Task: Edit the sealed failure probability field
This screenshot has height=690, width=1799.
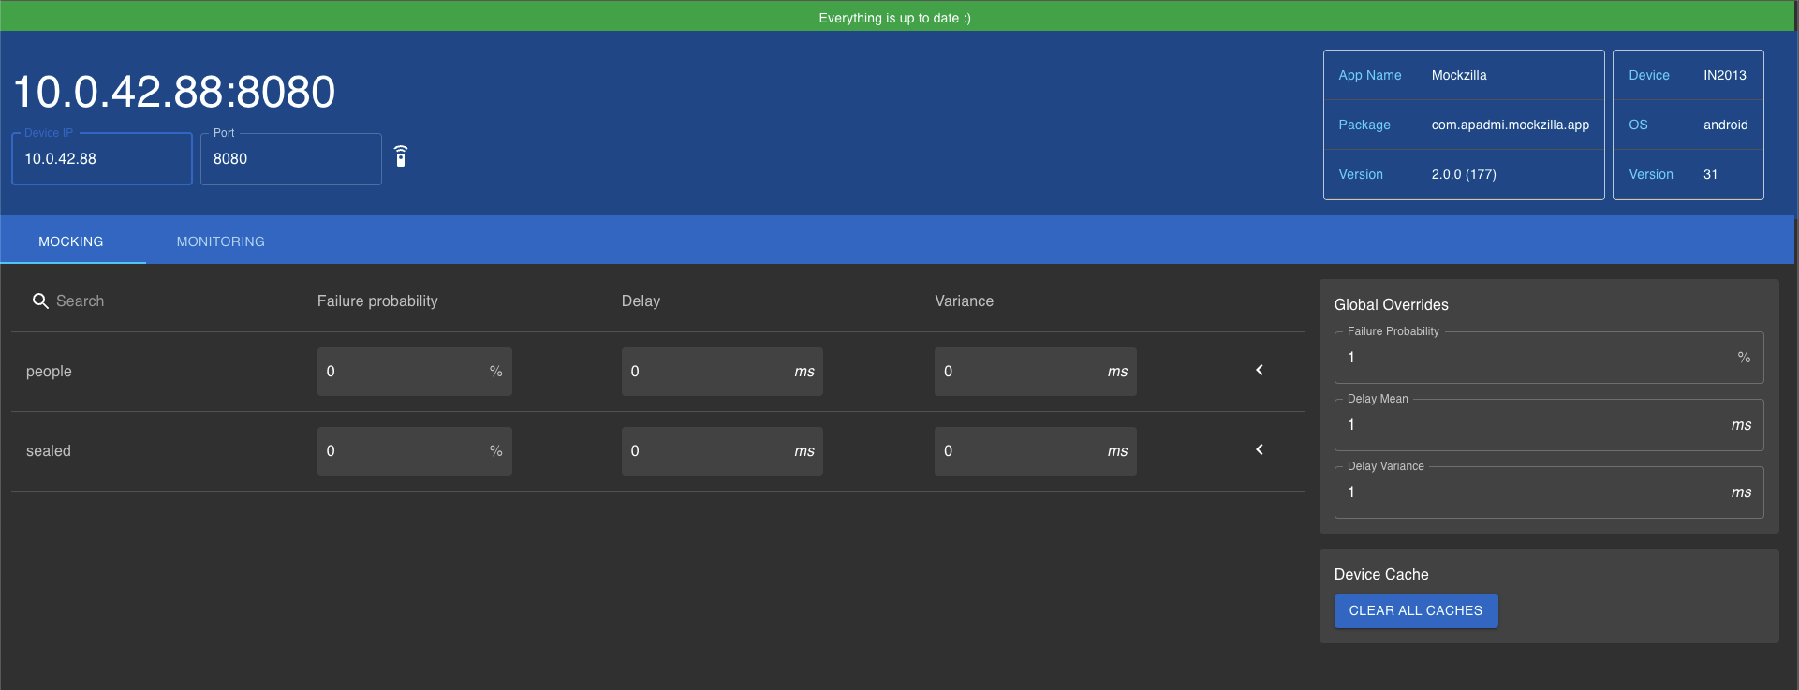Action: tap(403, 451)
